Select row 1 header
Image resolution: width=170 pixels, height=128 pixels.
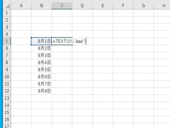(x=7, y=13)
